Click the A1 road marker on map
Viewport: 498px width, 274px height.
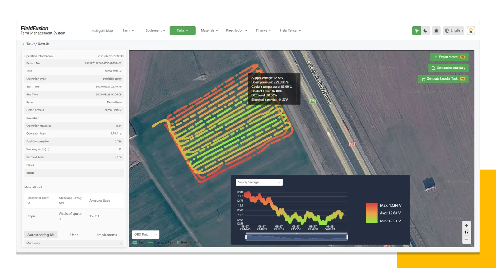(x=352, y=144)
